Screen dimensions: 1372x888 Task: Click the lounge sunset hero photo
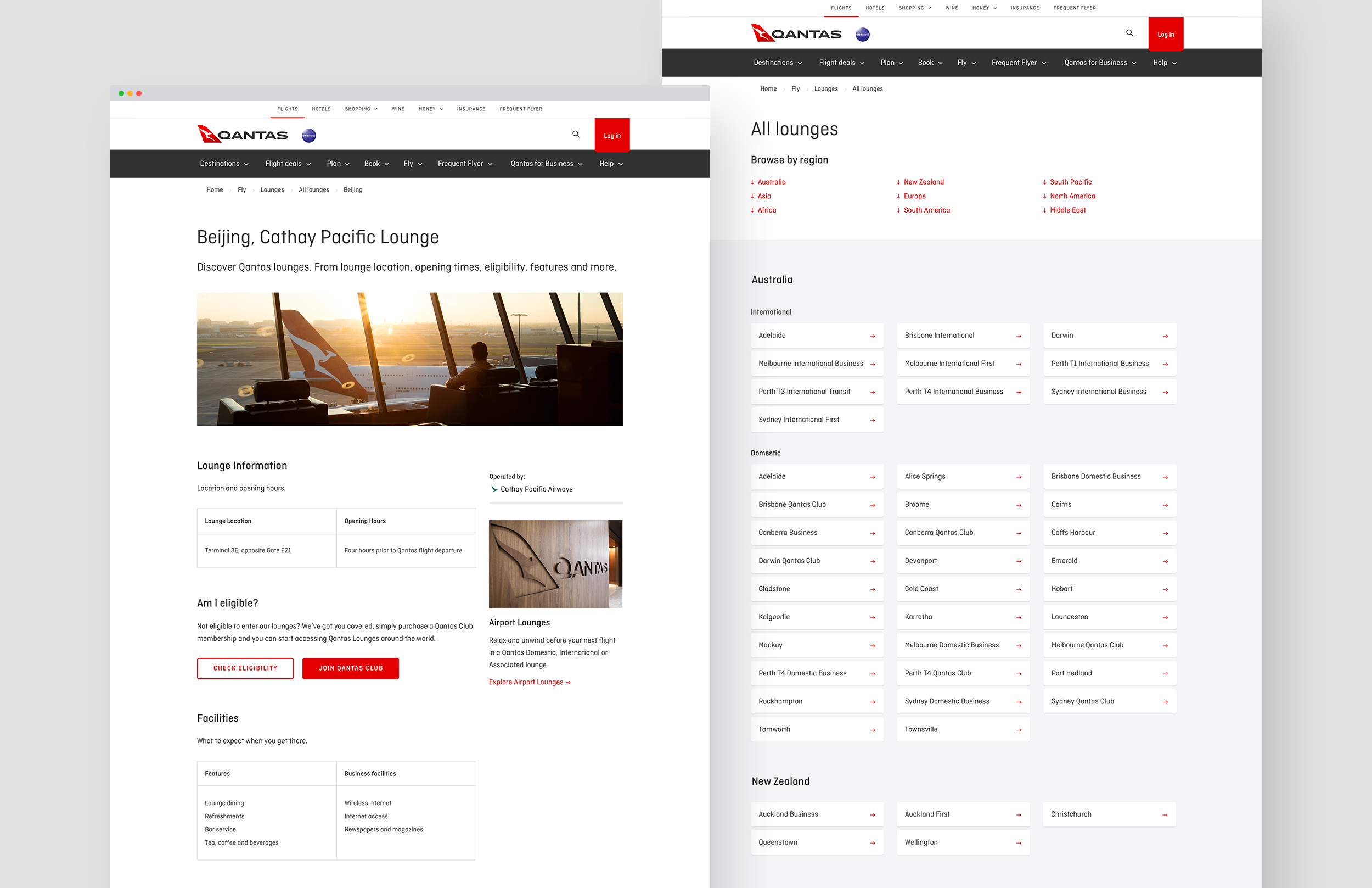click(410, 359)
